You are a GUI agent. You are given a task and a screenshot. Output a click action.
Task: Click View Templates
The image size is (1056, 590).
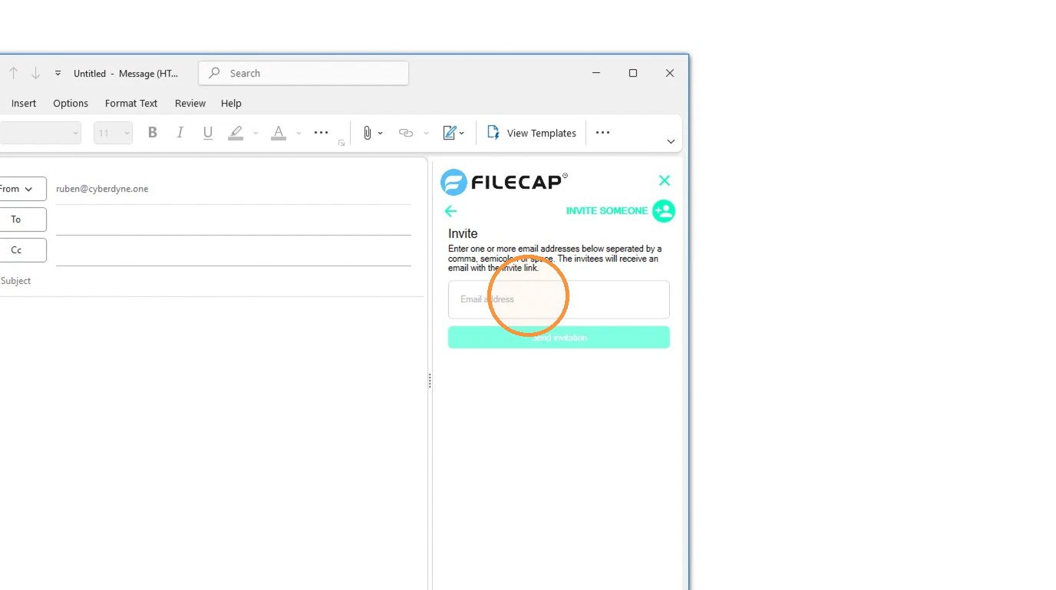coord(532,133)
